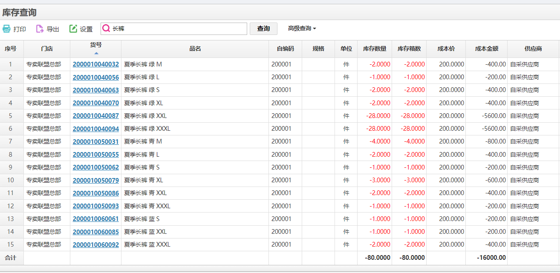Toggle 货号 column sorting order
560x273 pixels.
(x=95, y=46)
